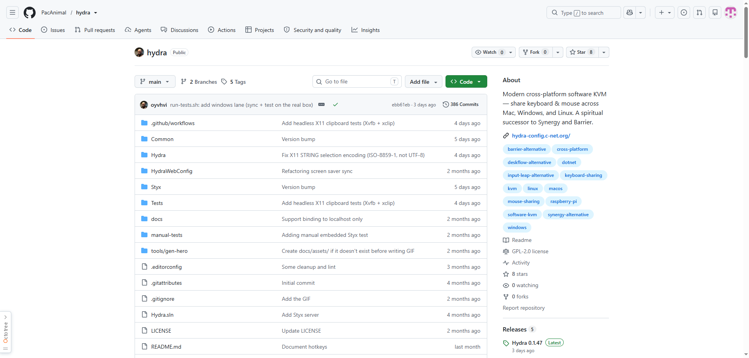
Task: Open the 8 stars stargazers link
Action: (520, 274)
